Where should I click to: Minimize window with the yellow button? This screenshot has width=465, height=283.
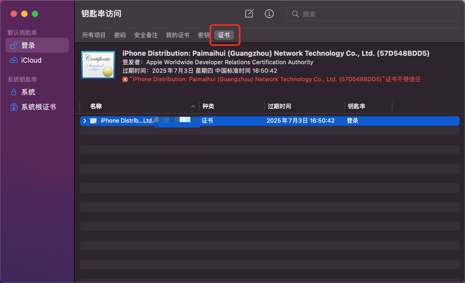click(x=24, y=14)
